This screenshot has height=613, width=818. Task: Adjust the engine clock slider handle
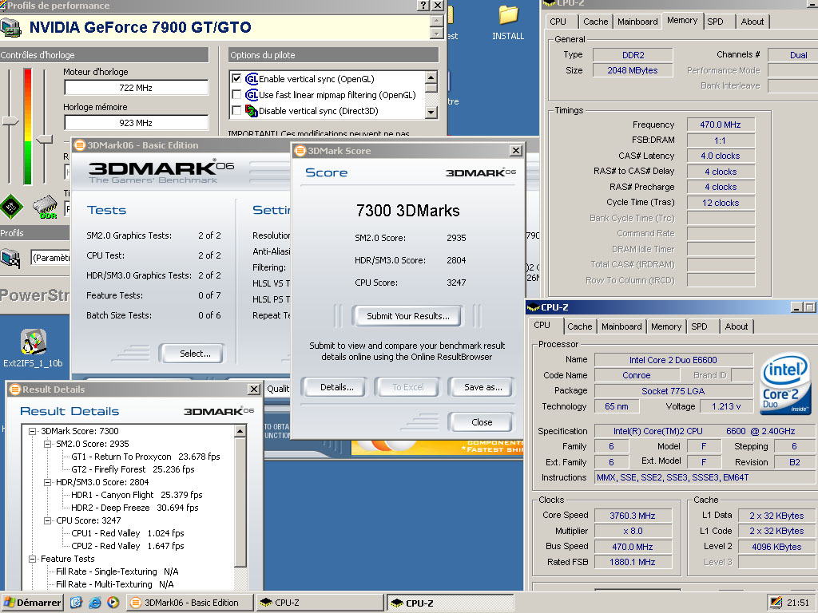10,121
